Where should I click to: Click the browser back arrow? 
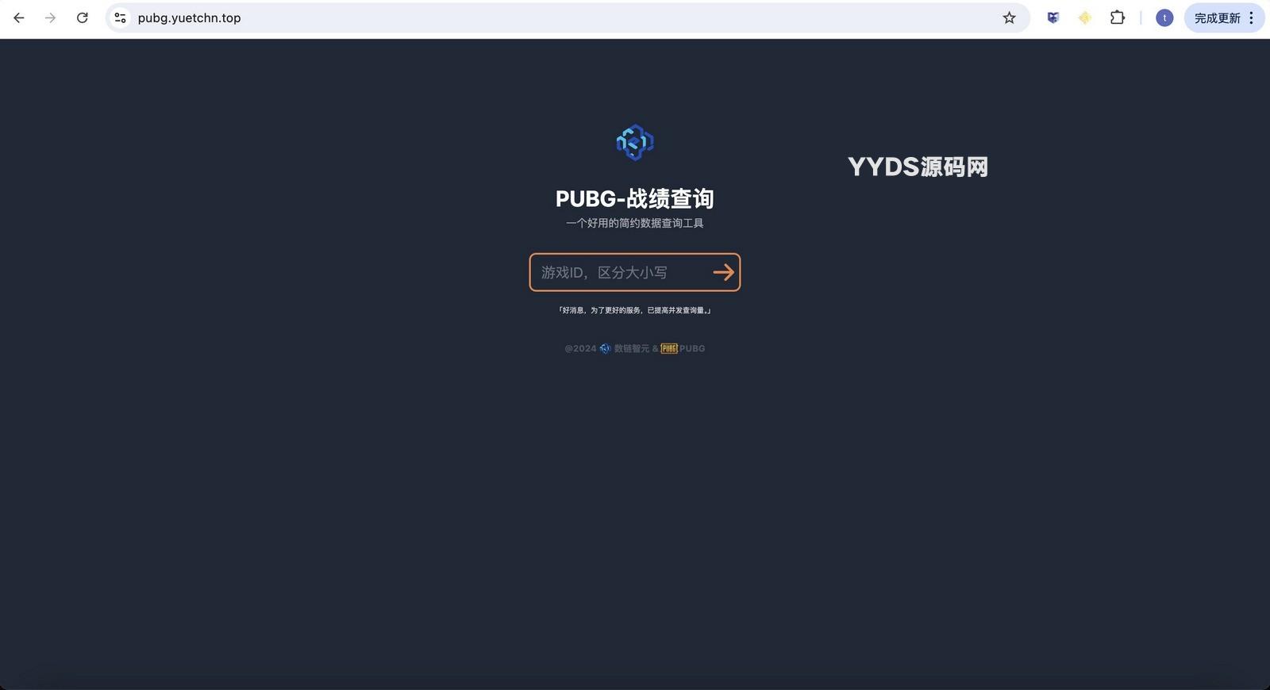19,17
